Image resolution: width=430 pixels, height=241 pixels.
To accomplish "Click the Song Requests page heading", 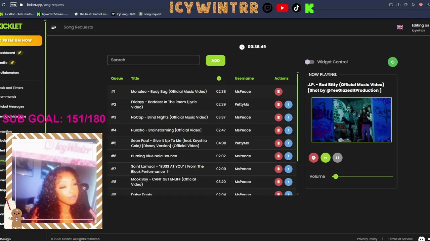I will (78, 27).
